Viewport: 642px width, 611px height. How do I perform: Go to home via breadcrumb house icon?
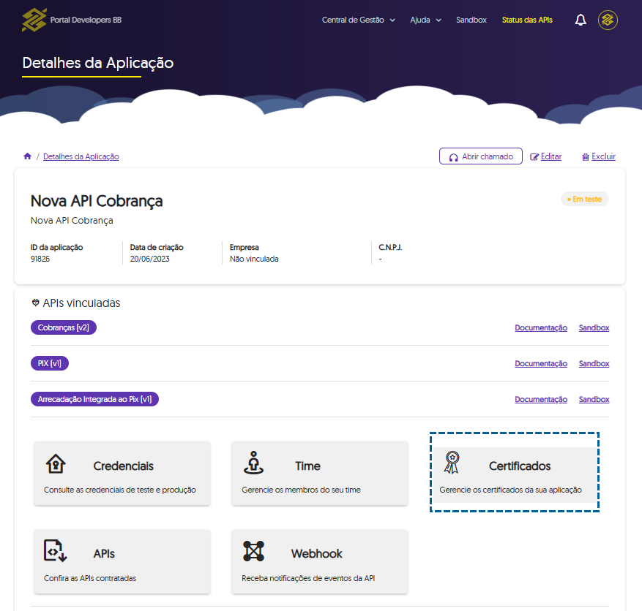[27, 156]
